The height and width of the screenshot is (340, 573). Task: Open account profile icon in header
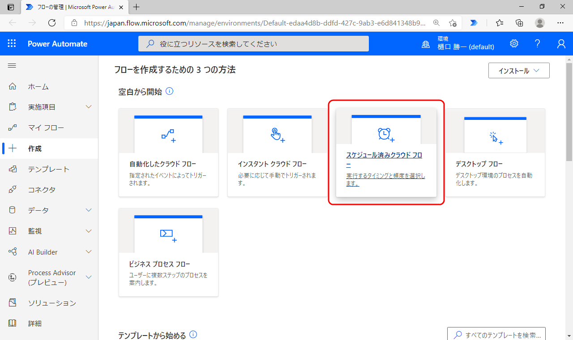(x=561, y=43)
